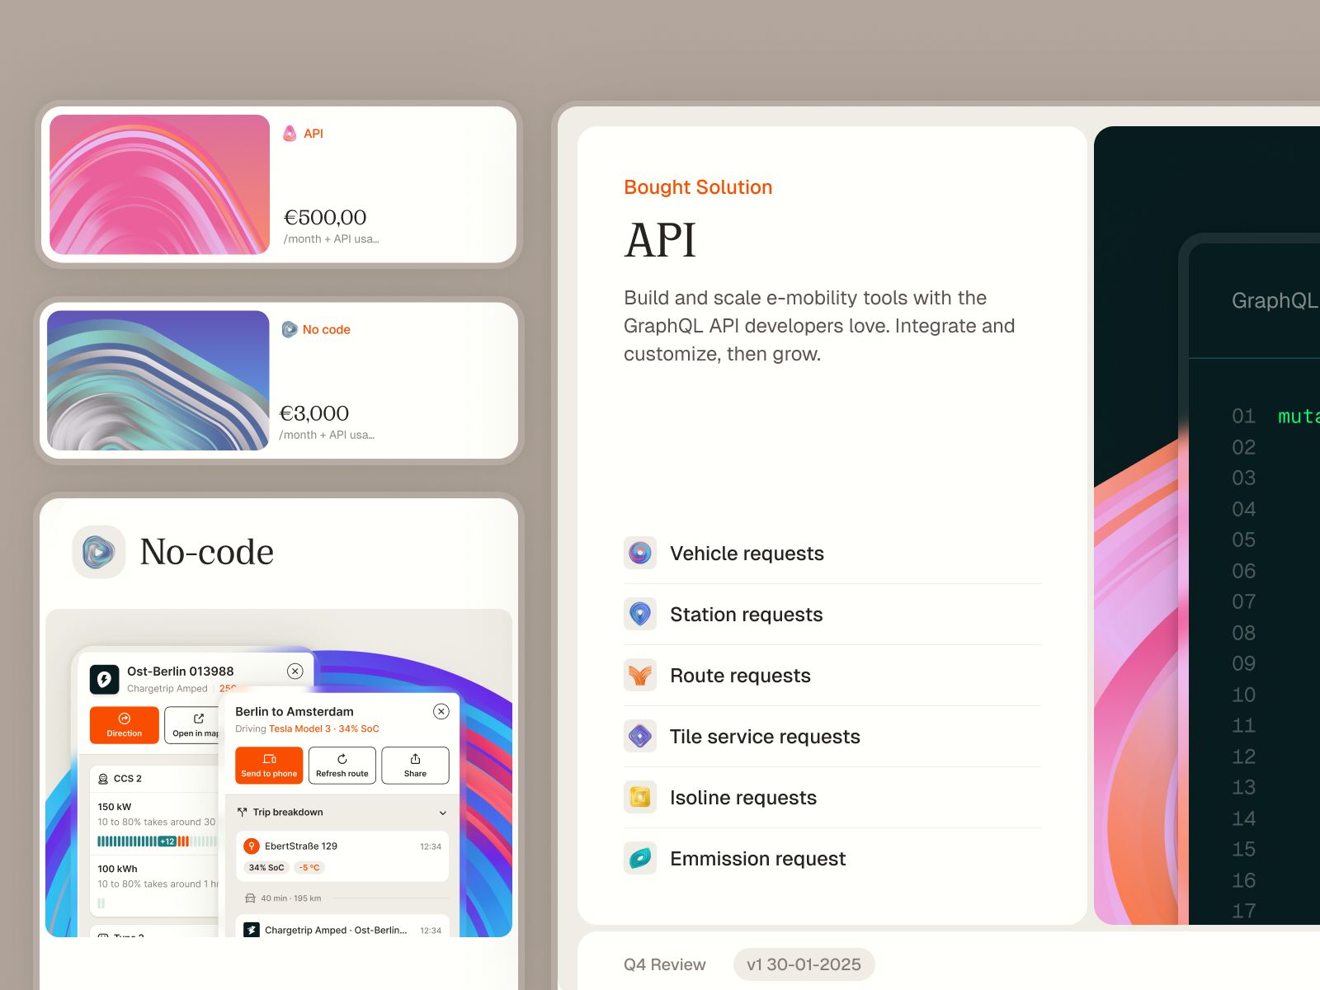
Task: Click the CCS 2 connector icon
Action: tap(103, 779)
